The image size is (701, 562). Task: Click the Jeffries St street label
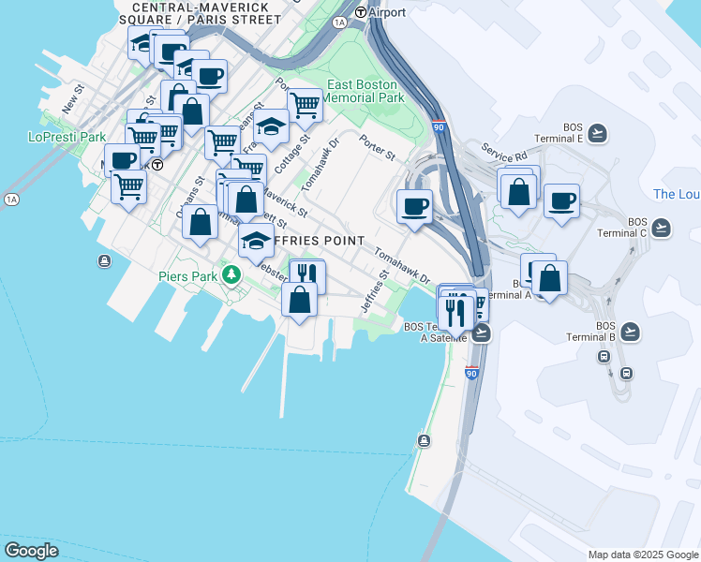click(375, 291)
